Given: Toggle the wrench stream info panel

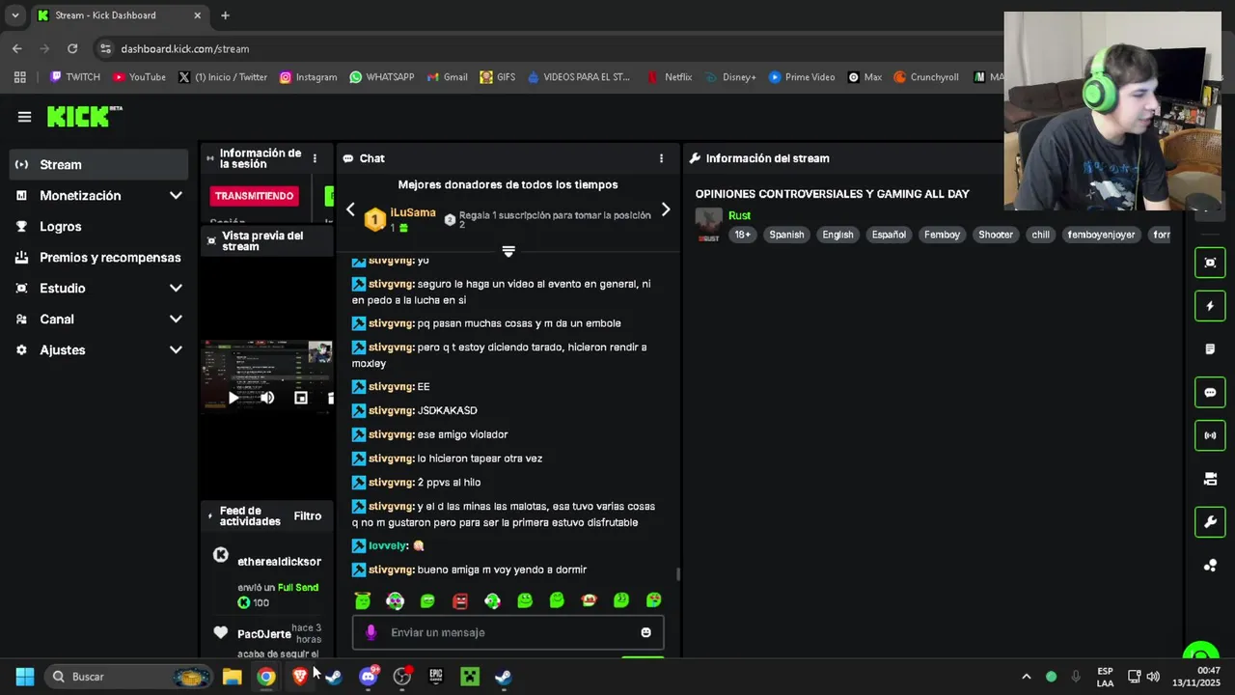Looking at the screenshot, I should point(1210,522).
